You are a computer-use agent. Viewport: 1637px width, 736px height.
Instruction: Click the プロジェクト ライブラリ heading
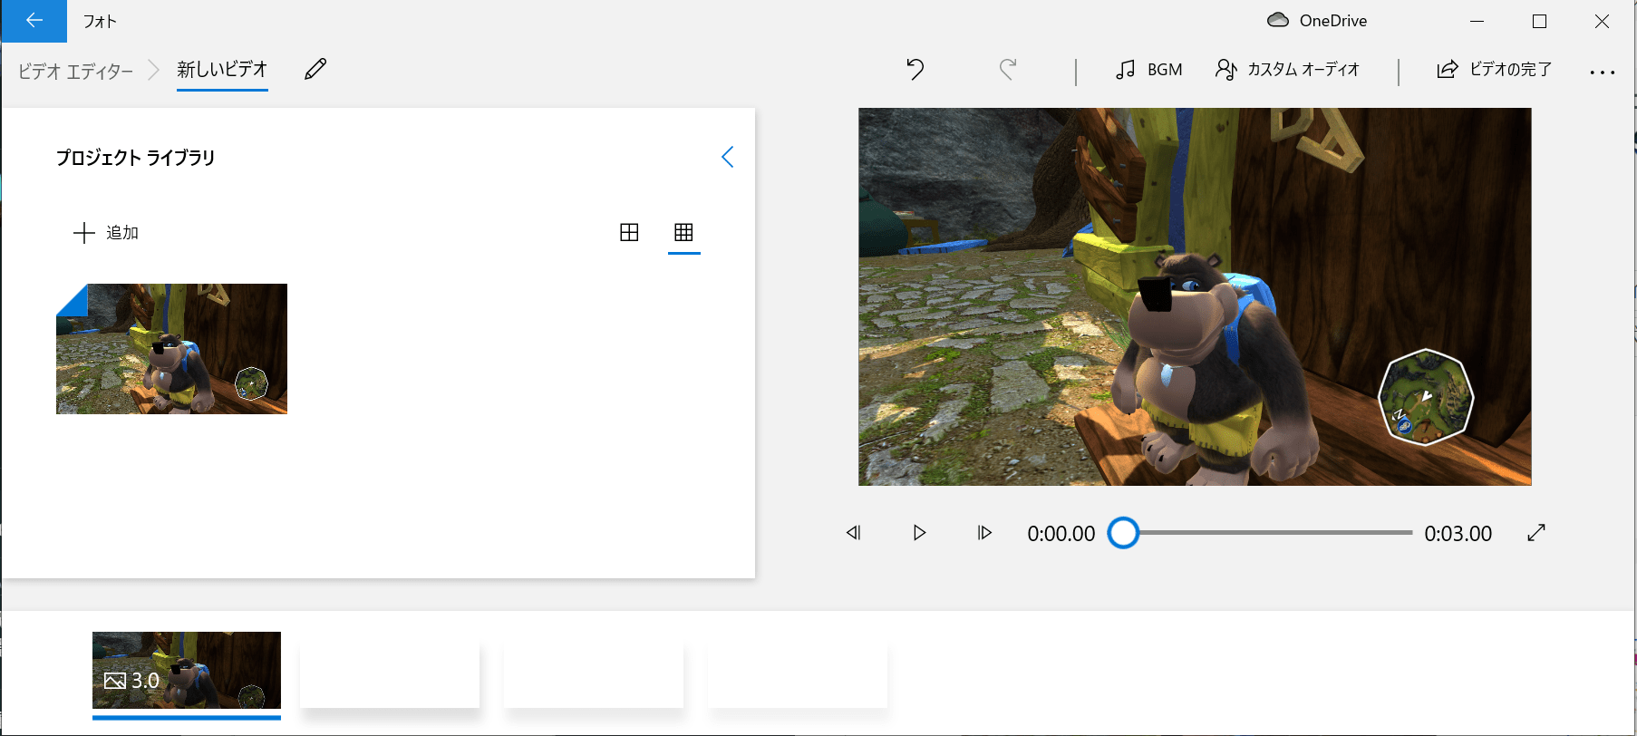point(136,158)
